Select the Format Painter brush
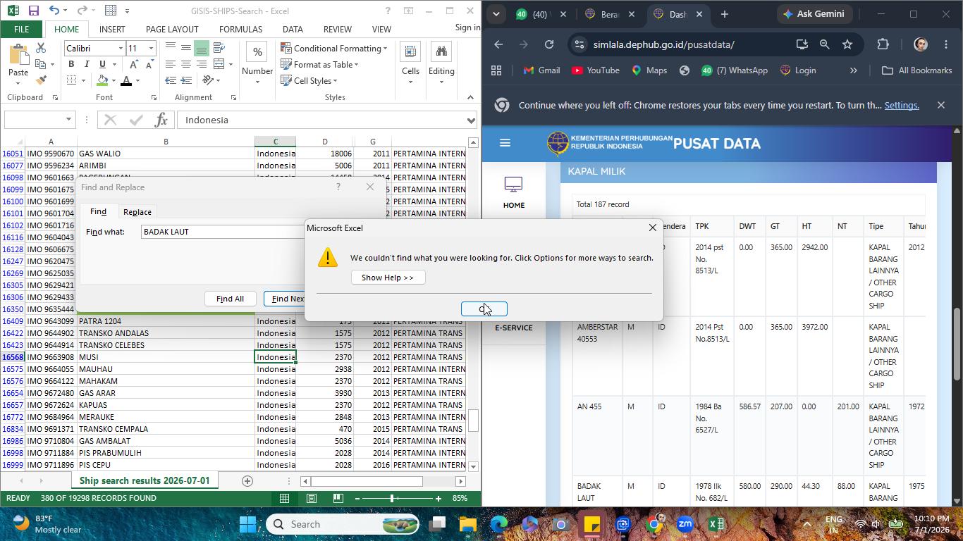The width and height of the screenshot is (963, 541). pyautogui.click(x=41, y=80)
